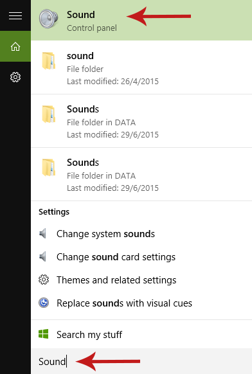Select the Home icon in sidebar

15,46
